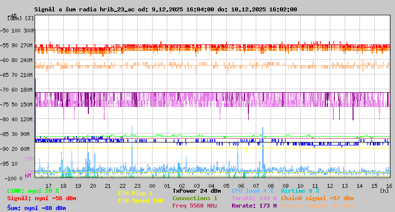Screen dimensions: 395x212
Task: Click the 'ETH Plug 1' legend label
Action: click(135, 193)
